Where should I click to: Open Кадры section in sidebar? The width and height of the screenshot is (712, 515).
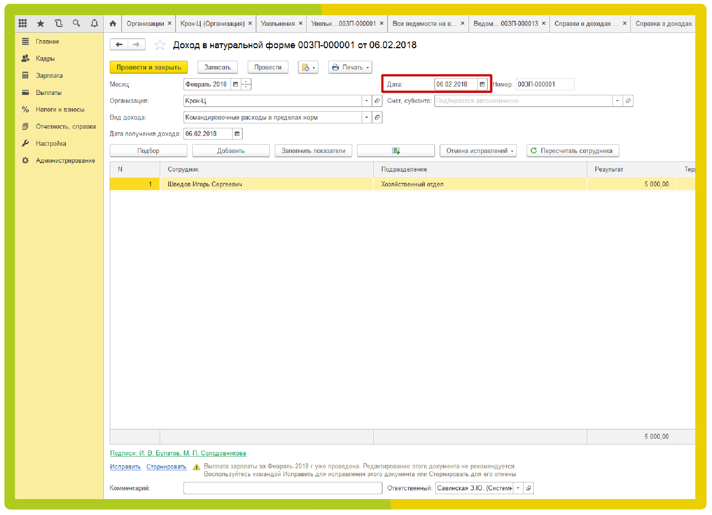45,58
